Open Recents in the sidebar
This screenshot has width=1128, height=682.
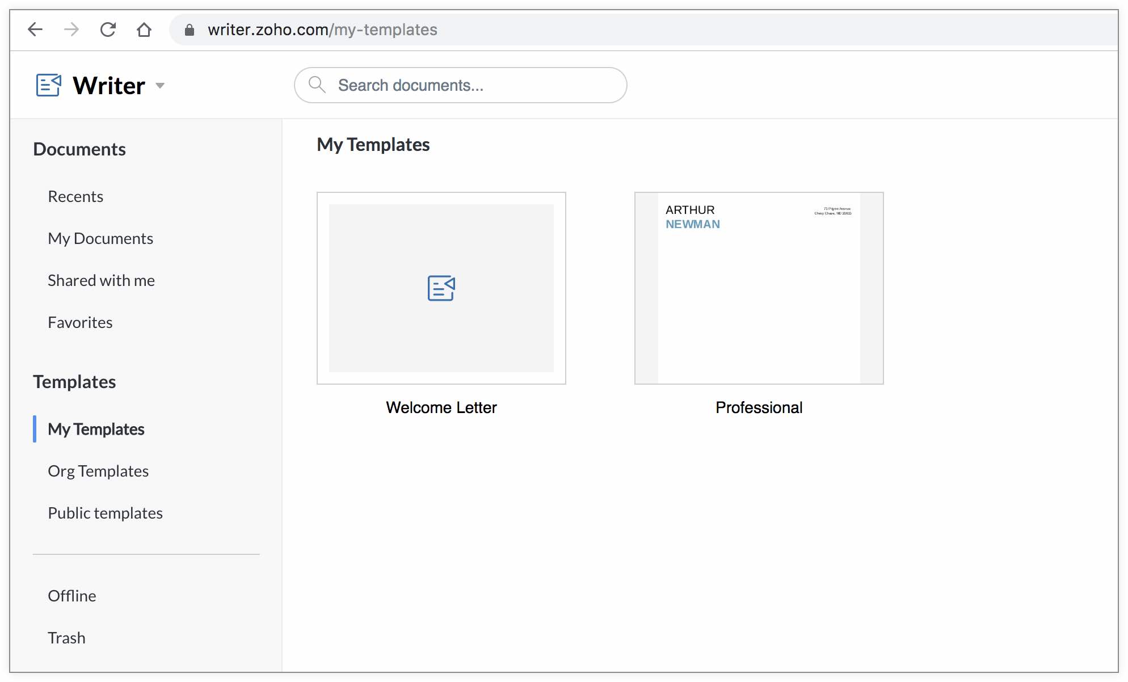pyautogui.click(x=75, y=196)
